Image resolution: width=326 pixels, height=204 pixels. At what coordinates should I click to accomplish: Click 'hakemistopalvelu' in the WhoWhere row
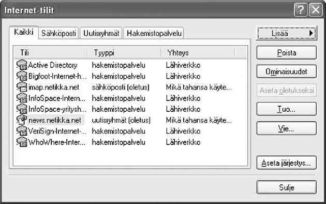tap(118, 142)
